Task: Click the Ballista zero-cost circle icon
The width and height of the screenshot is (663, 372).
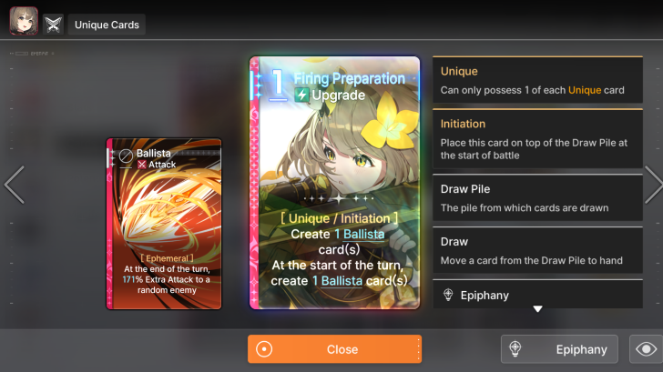Action: point(126,156)
